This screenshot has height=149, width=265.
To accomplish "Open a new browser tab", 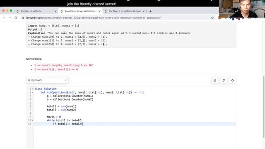I will coord(150,11).
